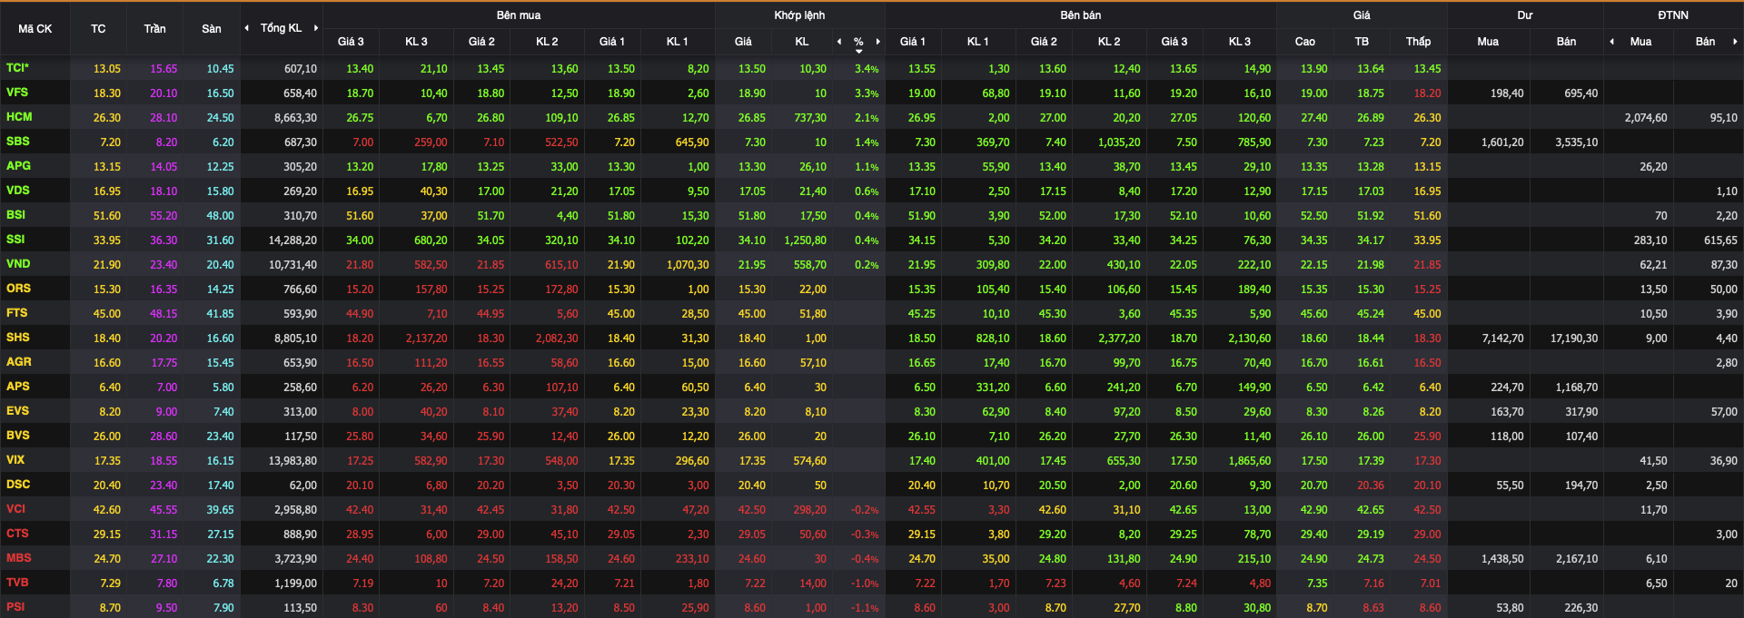This screenshot has height=618, width=1744.
Task: Open the APG stock ticker
Action: pyautogui.click(x=18, y=166)
